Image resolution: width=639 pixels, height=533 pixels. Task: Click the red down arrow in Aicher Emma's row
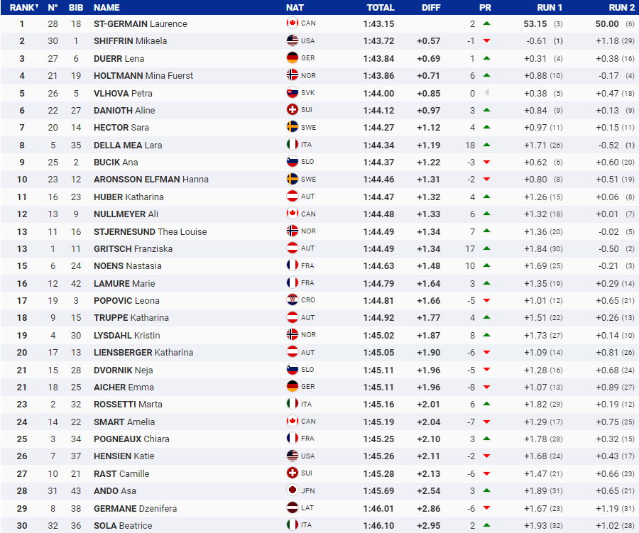coord(486,388)
